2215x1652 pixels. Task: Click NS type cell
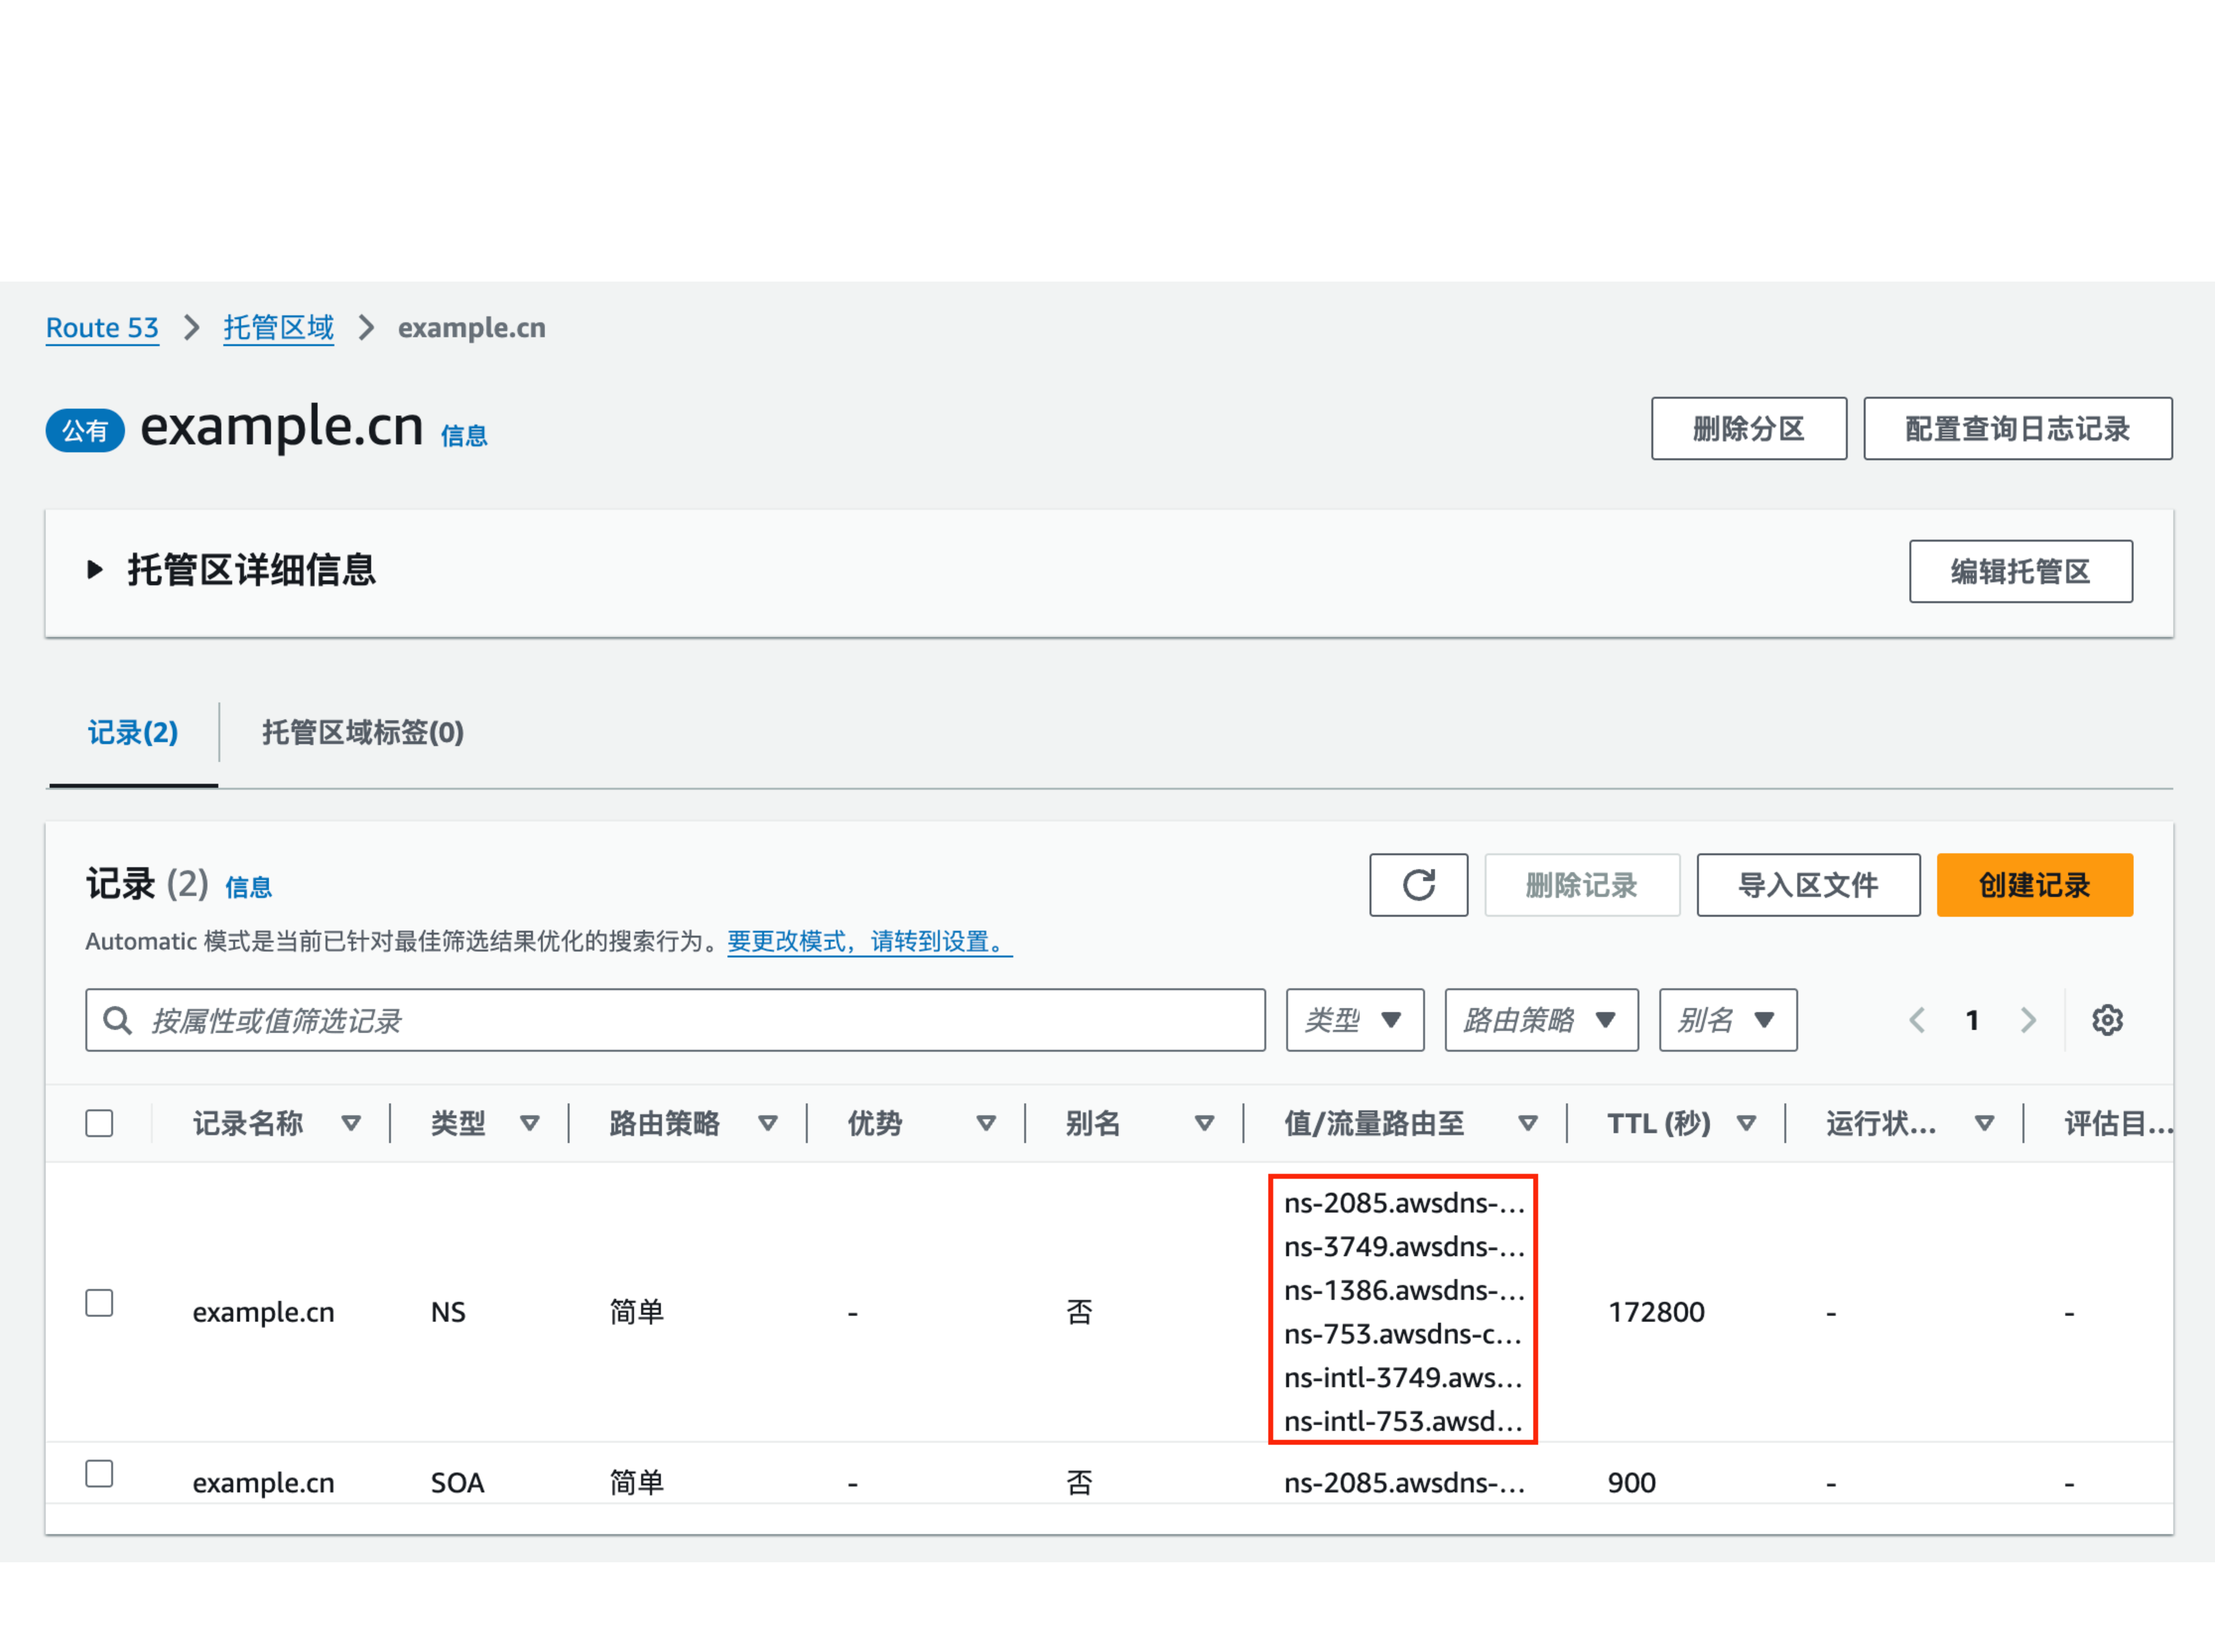(448, 1311)
